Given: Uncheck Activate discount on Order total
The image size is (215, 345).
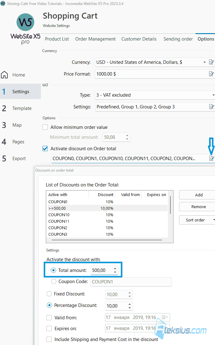Looking at the screenshot, I should coord(45,149).
